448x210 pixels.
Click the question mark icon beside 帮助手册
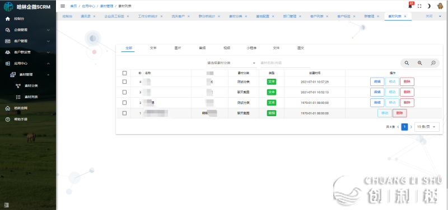pyautogui.click(x=8, y=120)
